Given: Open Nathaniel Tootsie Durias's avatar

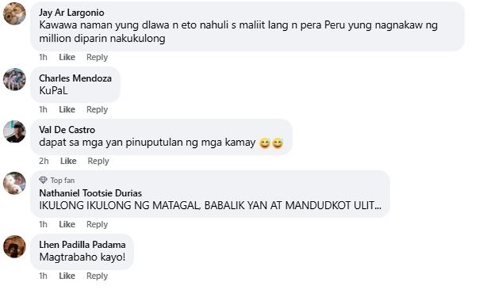Looking at the screenshot, I should (14, 183).
